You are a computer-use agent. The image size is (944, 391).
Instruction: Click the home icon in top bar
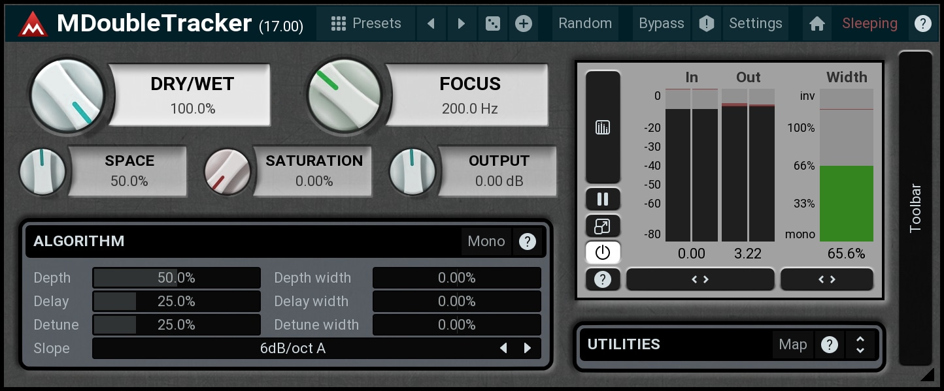[x=817, y=23]
